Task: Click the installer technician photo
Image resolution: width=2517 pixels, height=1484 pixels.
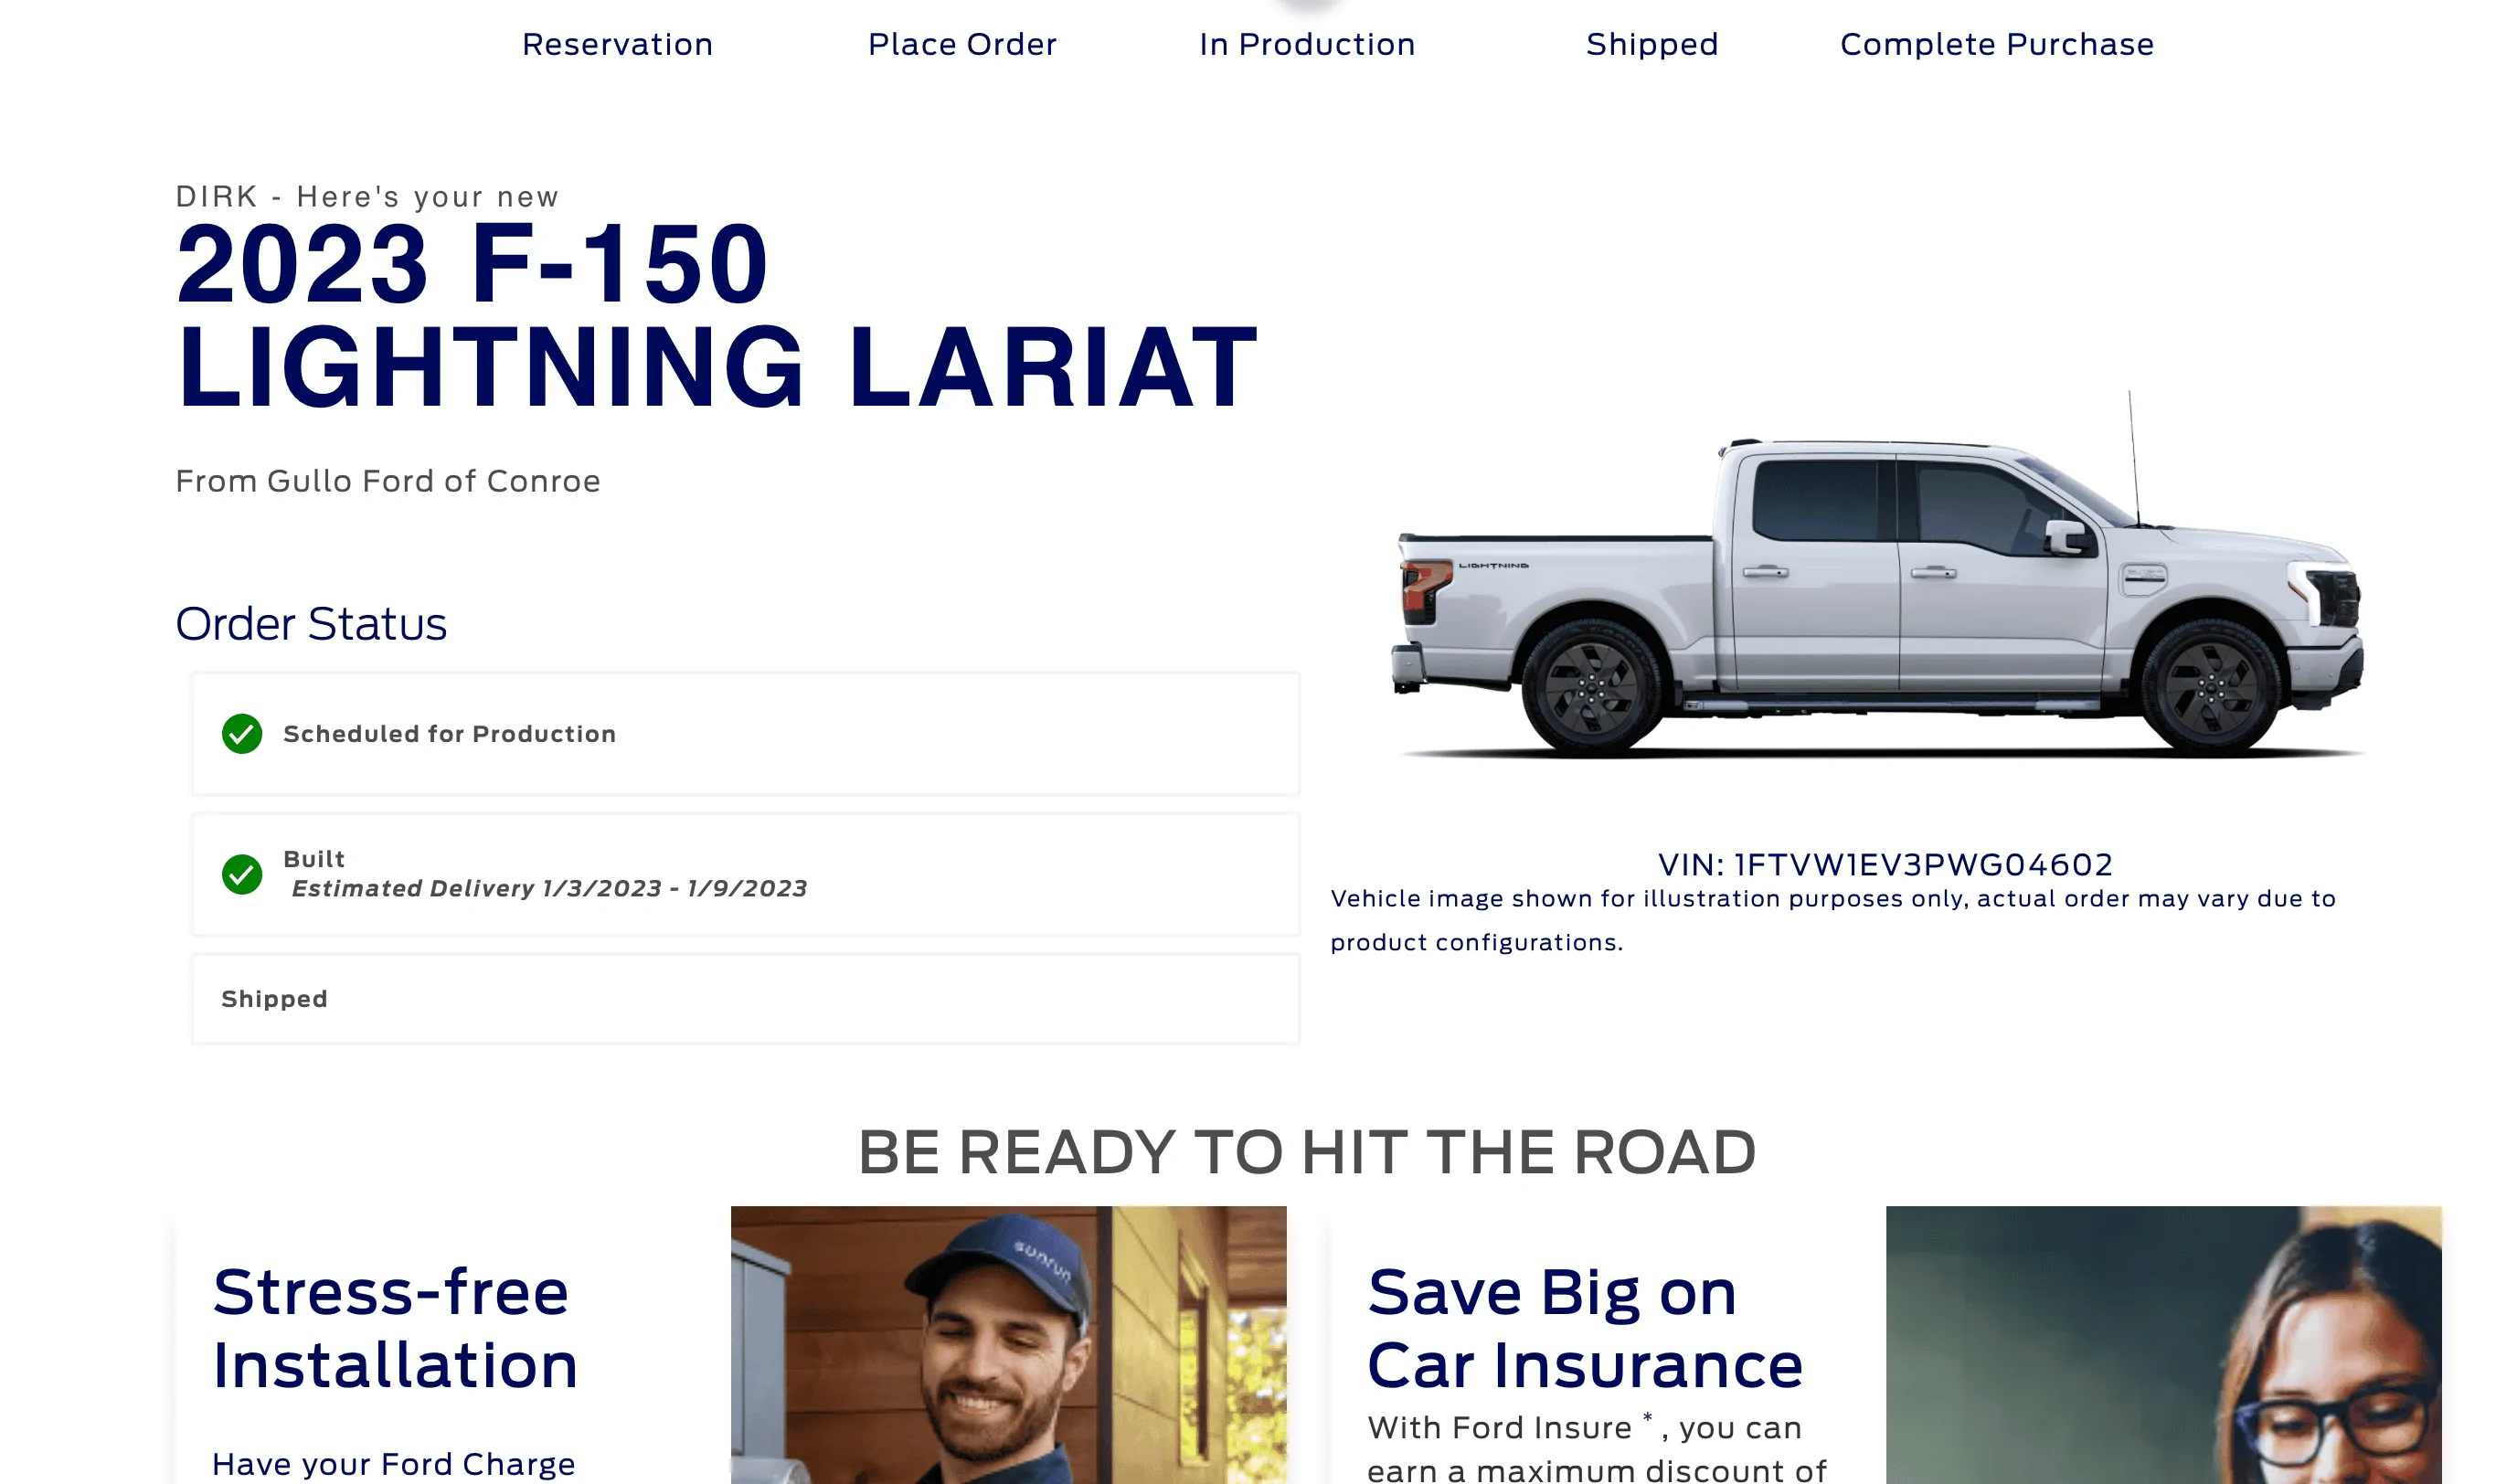Action: 1008,1345
